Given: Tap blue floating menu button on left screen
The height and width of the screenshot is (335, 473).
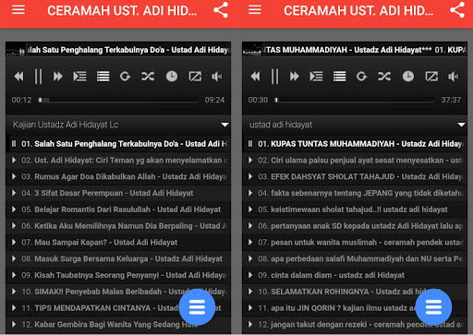Looking at the screenshot, I should tap(197, 307).
